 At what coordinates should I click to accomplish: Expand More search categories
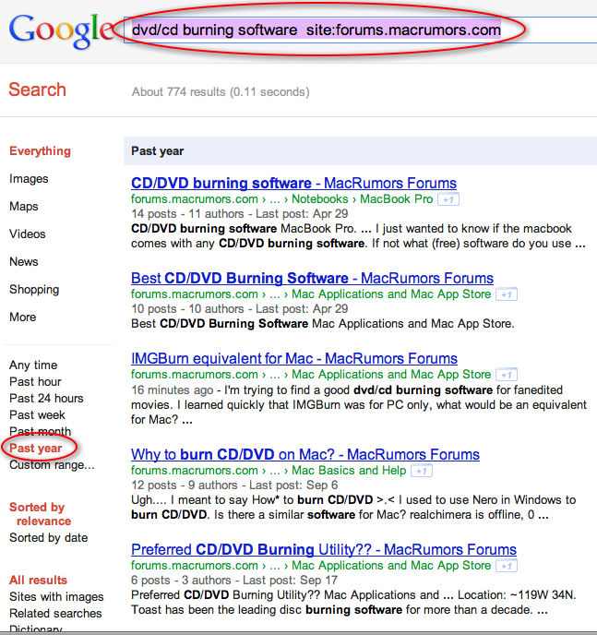(x=23, y=317)
